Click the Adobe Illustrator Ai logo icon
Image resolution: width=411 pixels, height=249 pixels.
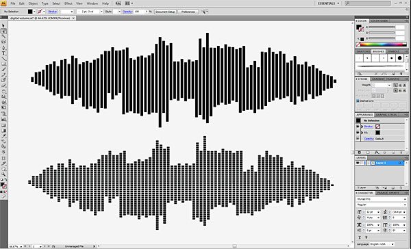(x=3, y=3)
